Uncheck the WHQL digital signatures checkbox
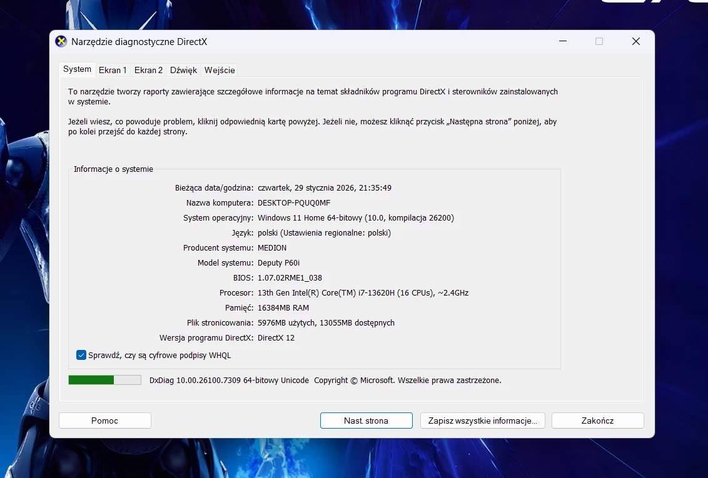 pos(81,356)
